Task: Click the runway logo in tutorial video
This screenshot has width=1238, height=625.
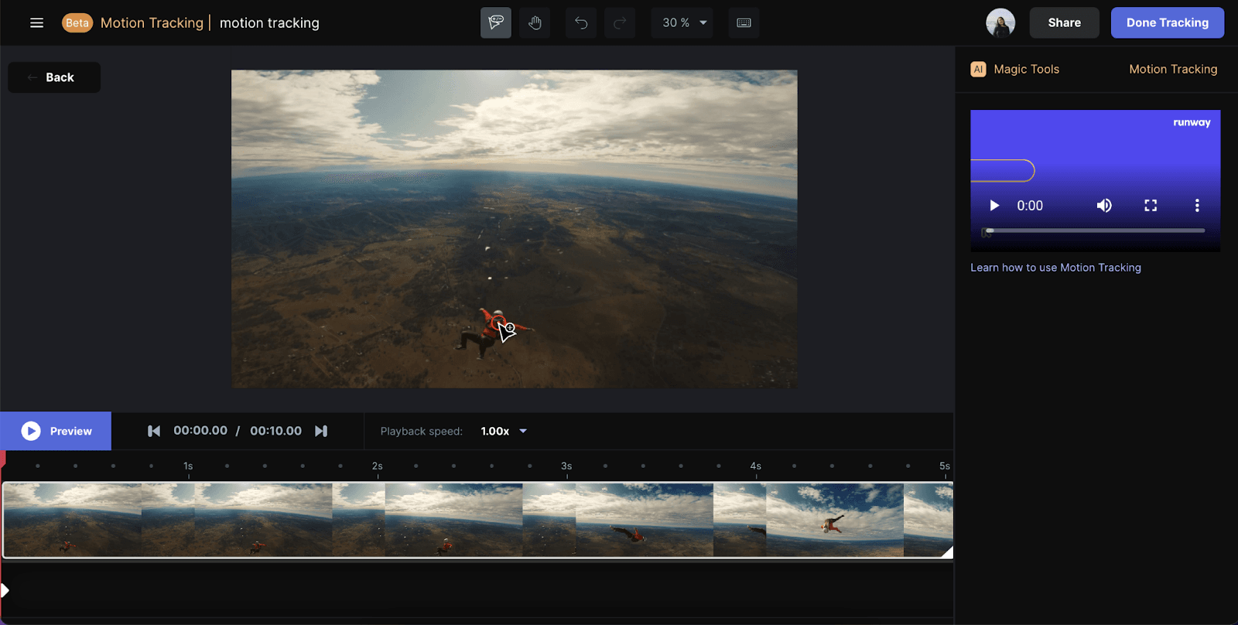Action: pyautogui.click(x=1192, y=122)
